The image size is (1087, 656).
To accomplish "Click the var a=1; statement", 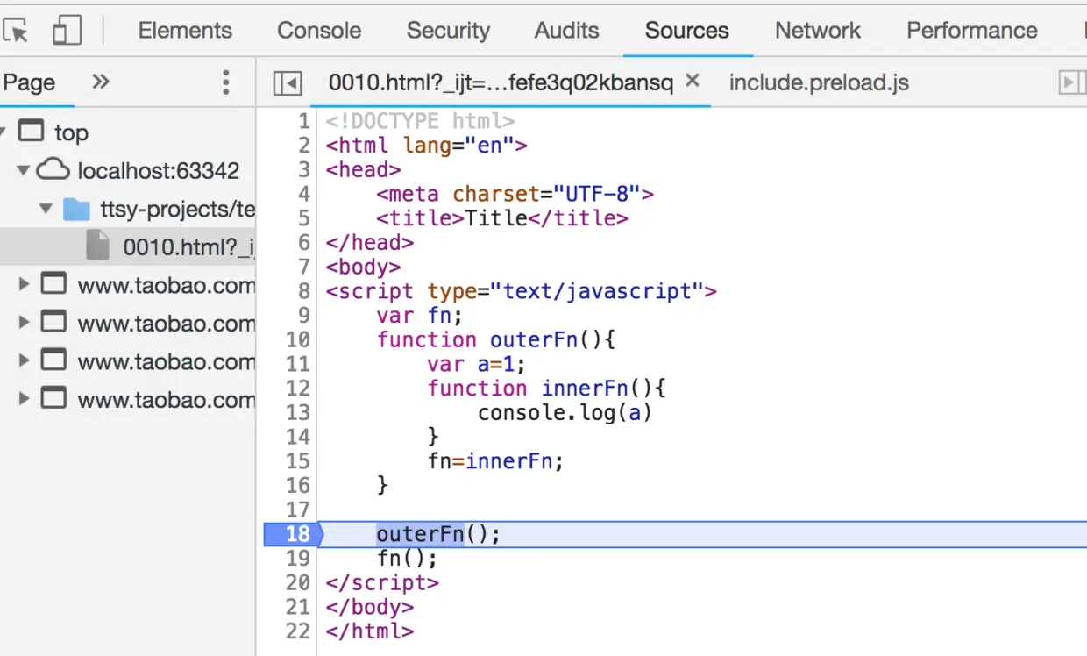I will coord(476,364).
